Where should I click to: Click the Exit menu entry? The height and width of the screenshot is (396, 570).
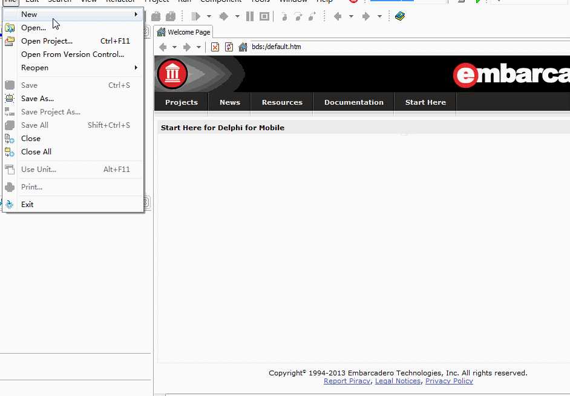click(73, 205)
